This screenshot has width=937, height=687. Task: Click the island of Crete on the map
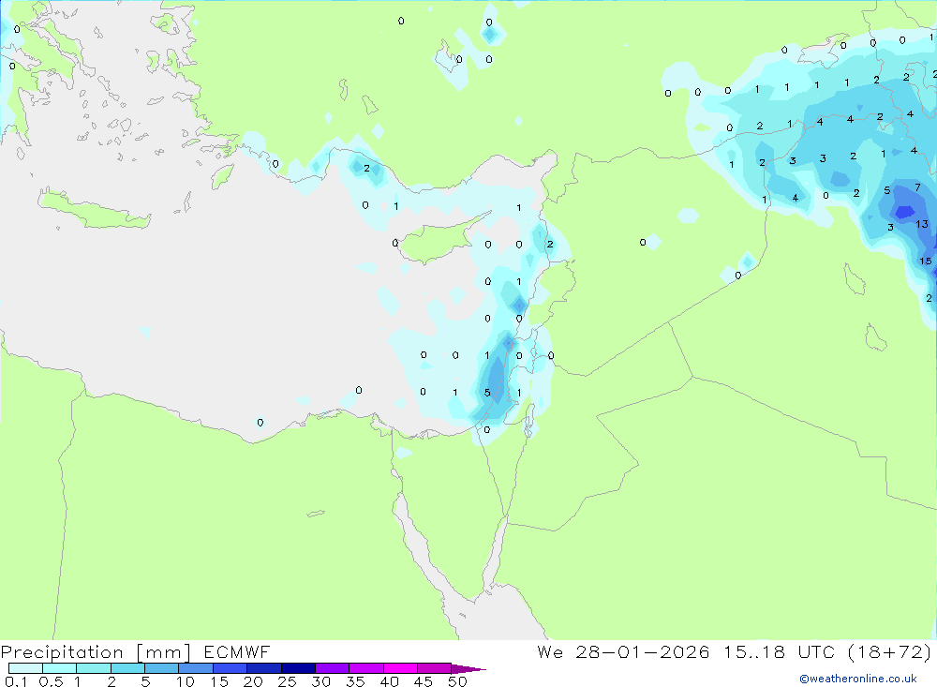point(93,211)
